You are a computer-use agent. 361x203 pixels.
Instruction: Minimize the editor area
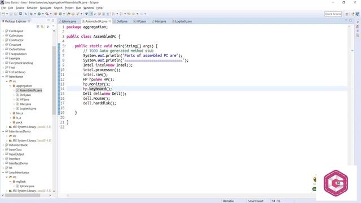tap(346, 21)
